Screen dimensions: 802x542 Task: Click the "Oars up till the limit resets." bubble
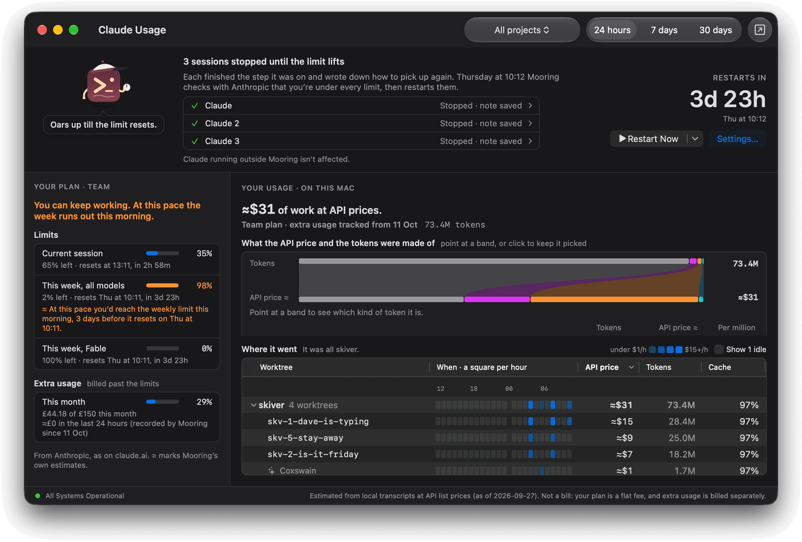click(103, 125)
